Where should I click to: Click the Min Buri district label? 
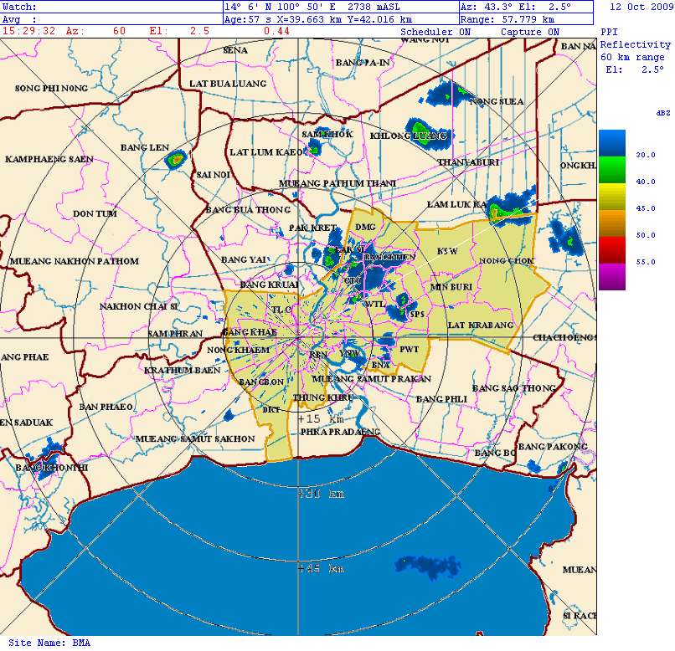[x=451, y=287]
